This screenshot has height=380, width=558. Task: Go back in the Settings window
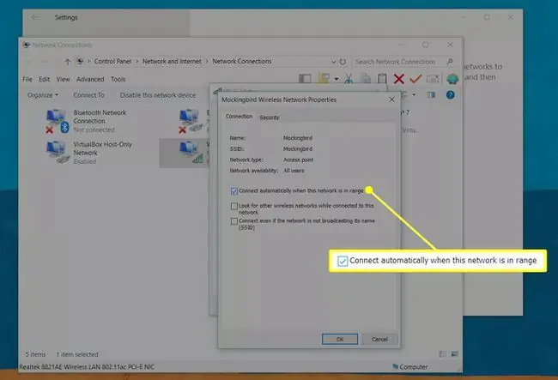click(34, 17)
